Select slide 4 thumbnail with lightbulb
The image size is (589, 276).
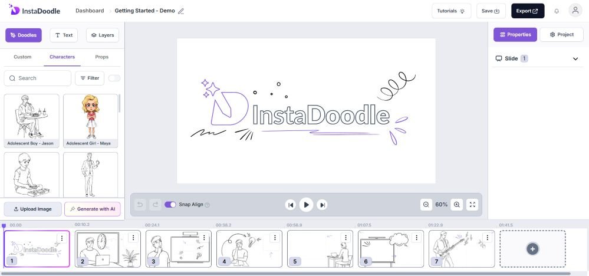click(249, 249)
